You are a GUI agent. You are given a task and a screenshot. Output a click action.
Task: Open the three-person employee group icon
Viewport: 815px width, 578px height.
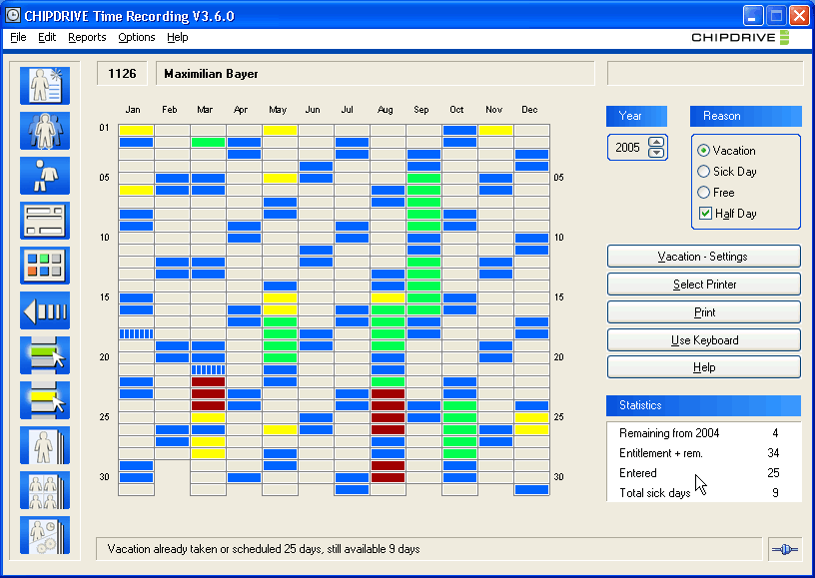pos(45,131)
